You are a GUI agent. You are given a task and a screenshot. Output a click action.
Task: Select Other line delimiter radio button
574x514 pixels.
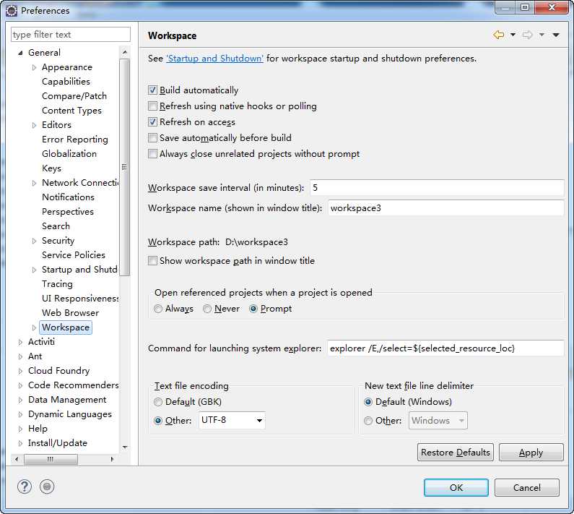click(368, 421)
